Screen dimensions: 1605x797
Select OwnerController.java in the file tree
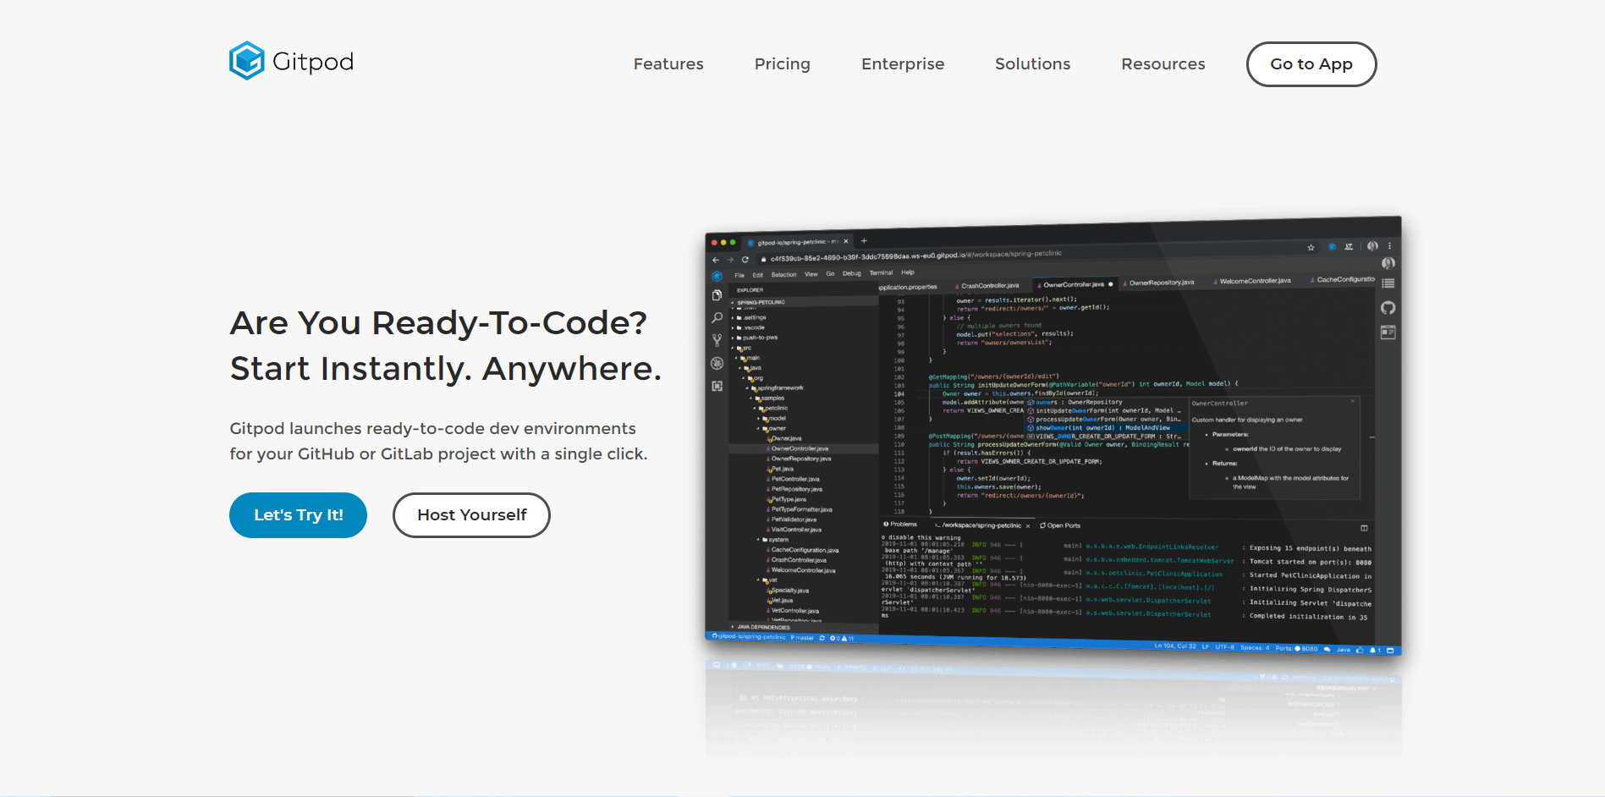click(x=800, y=448)
